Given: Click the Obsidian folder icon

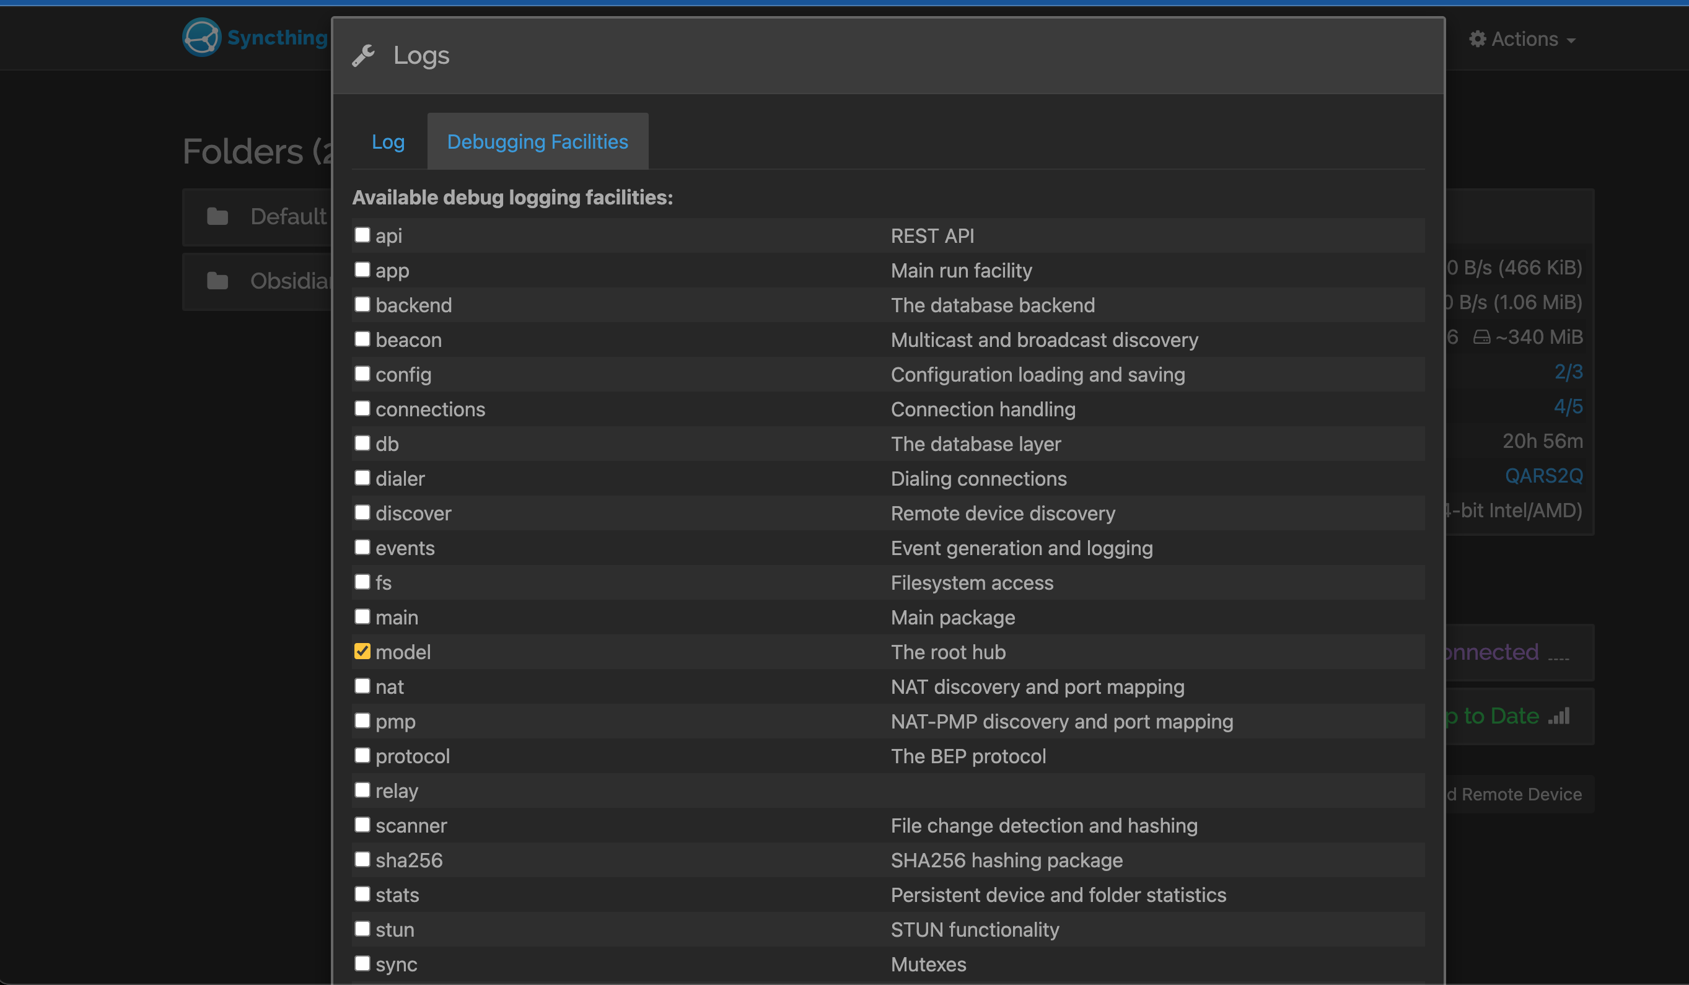Looking at the screenshot, I should pyautogui.click(x=217, y=281).
